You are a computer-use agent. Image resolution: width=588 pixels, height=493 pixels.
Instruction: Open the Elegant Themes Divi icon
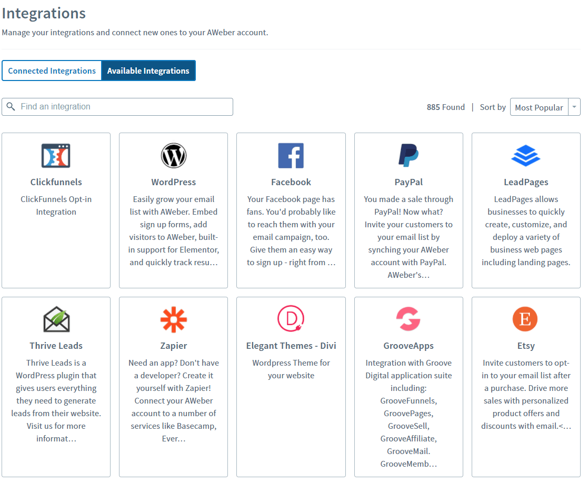[291, 319]
